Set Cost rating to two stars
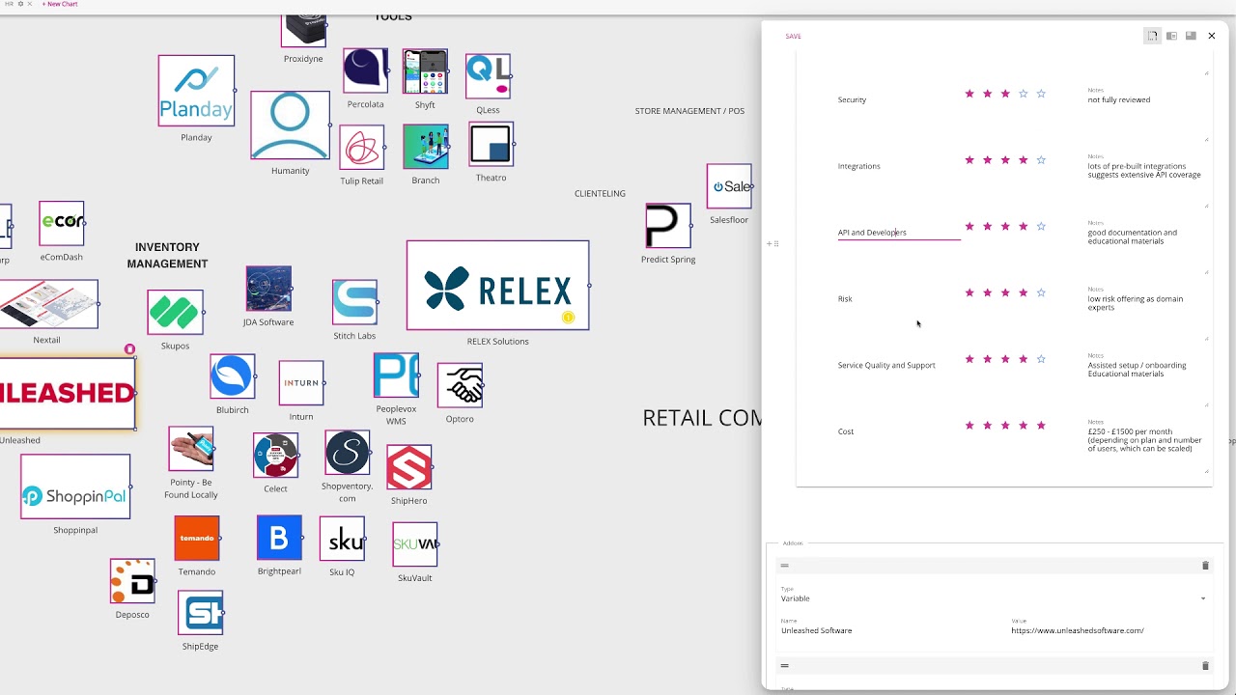The height and width of the screenshot is (695, 1236). (x=987, y=426)
